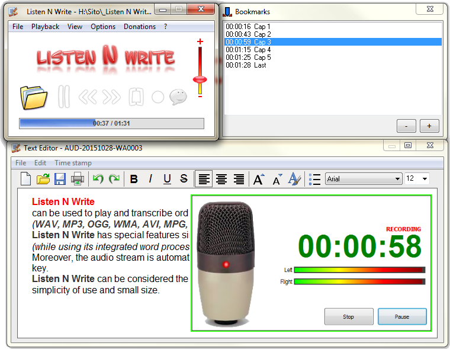The image size is (450, 349).
Task: Open the Time stamp menu
Action: pyautogui.click(x=73, y=163)
